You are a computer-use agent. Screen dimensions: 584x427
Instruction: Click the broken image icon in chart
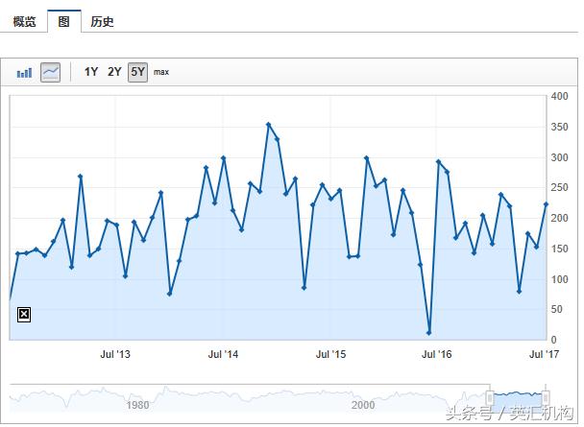(x=24, y=314)
